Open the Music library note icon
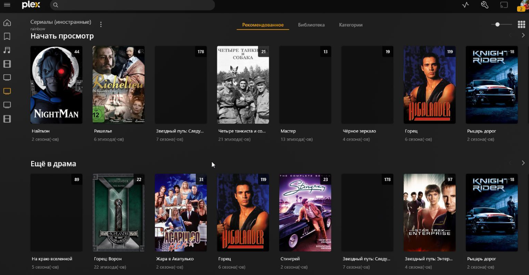The width and height of the screenshot is (529, 275). (7, 50)
